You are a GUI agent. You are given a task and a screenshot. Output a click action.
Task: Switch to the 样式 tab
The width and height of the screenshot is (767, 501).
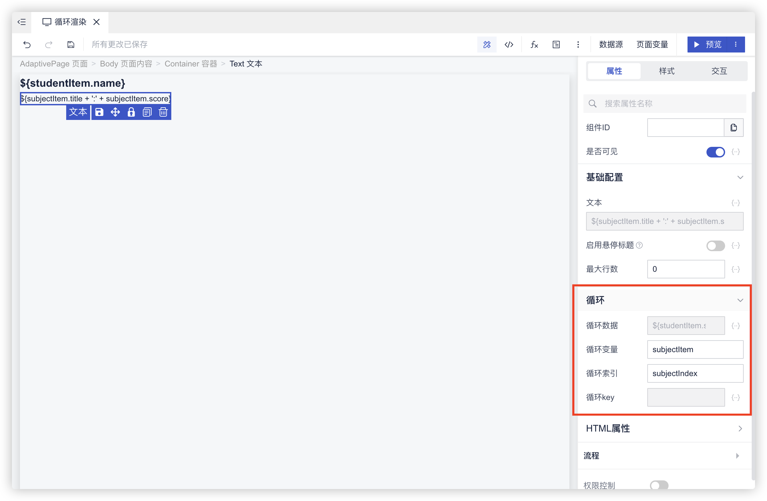coord(667,71)
